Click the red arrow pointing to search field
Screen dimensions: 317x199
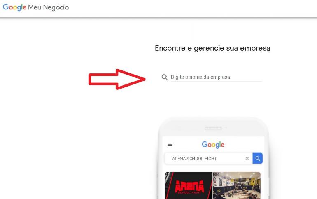pos(117,79)
